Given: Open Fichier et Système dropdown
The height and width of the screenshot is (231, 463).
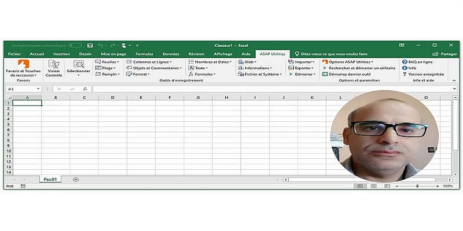Looking at the screenshot, I should 260,74.
